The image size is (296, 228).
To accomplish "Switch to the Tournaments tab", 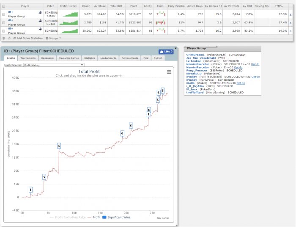I will [28, 58].
